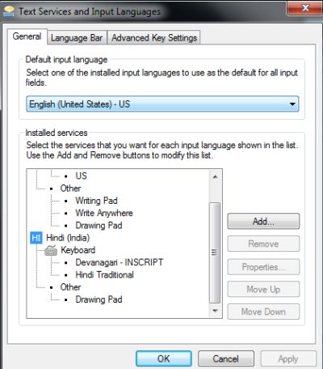
Task: Click the Move Down button
Action: pyautogui.click(x=263, y=312)
